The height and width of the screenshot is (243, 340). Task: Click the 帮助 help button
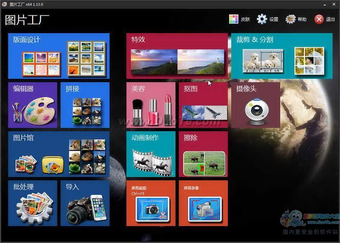[296, 19]
